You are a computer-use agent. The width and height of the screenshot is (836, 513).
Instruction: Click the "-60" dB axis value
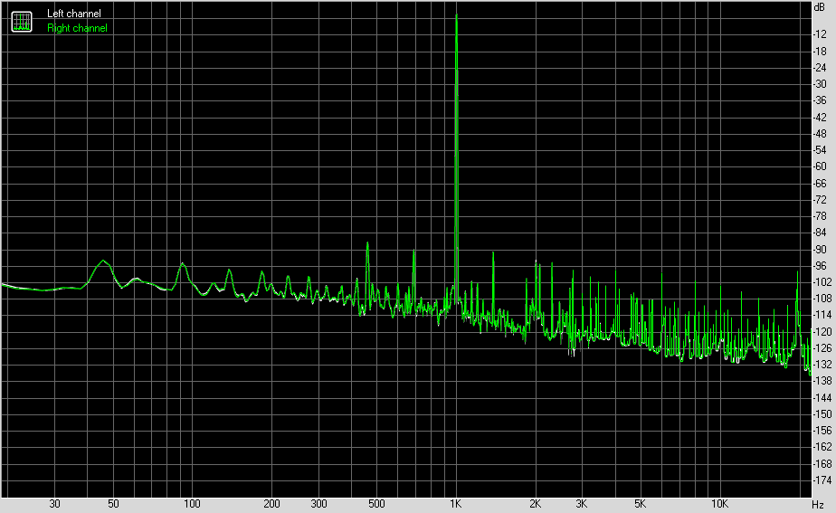(820, 166)
